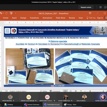107x107 pixels.
Task: Click Carmen Cătălina Rusu participant tile
Action: point(66,97)
